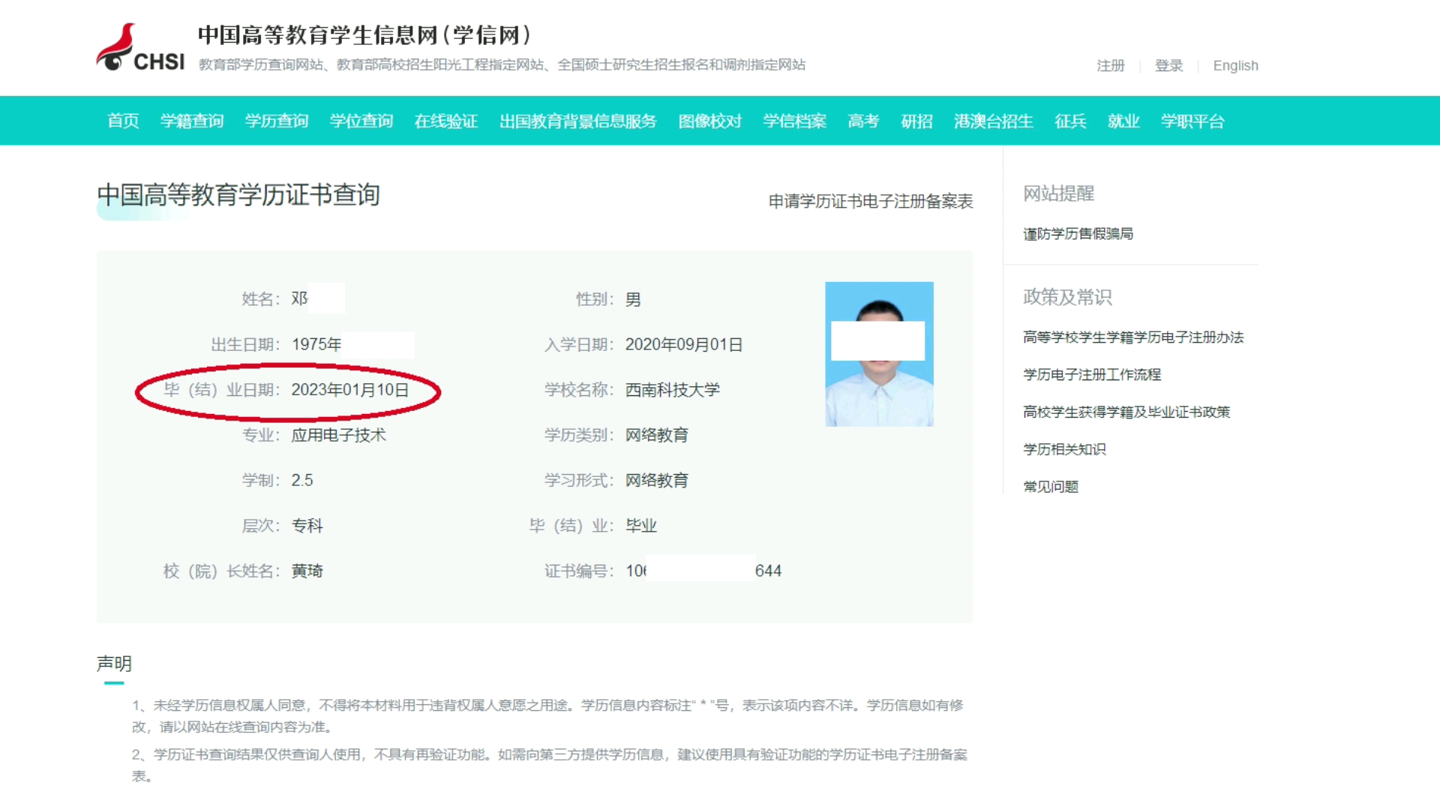Open 常见问题 link
This screenshot has height=810, width=1440.
(x=1051, y=487)
